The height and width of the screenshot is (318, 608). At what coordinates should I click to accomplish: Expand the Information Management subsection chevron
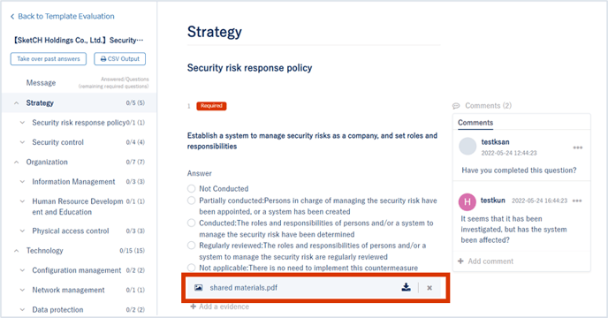tap(22, 181)
